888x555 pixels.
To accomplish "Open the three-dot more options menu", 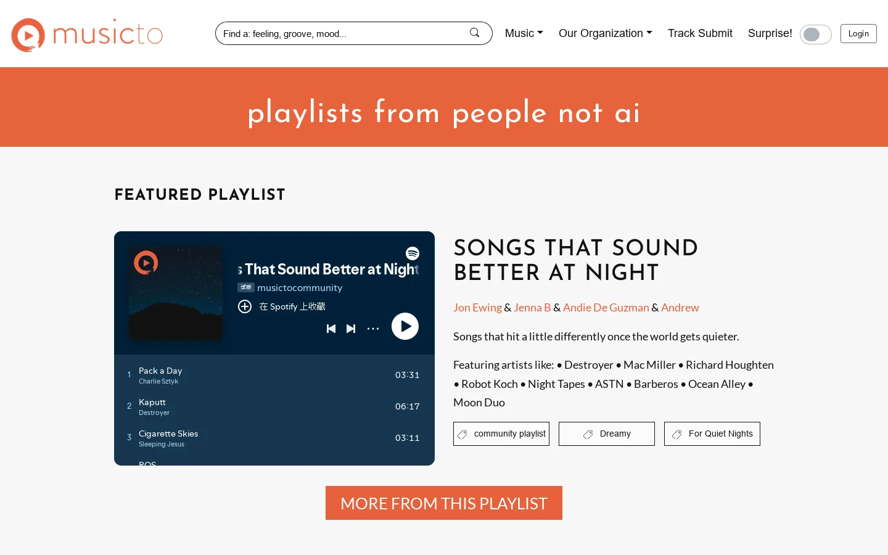I will pos(373,329).
